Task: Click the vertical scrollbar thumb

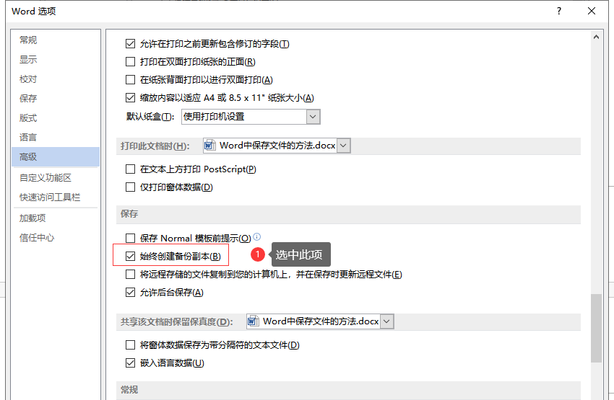Action: [597, 328]
